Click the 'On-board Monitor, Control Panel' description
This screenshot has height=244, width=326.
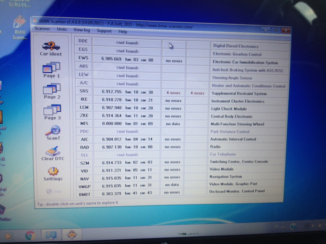point(237,191)
